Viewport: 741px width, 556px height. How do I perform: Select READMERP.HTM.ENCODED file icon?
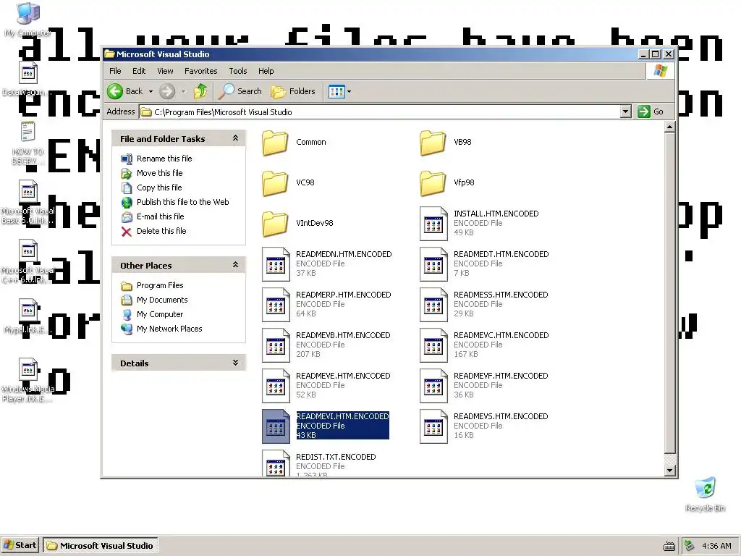[276, 305]
